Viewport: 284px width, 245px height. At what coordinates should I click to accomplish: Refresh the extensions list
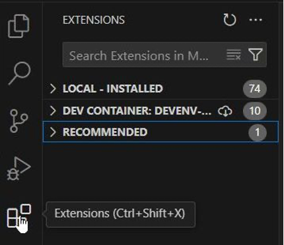pos(230,20)
